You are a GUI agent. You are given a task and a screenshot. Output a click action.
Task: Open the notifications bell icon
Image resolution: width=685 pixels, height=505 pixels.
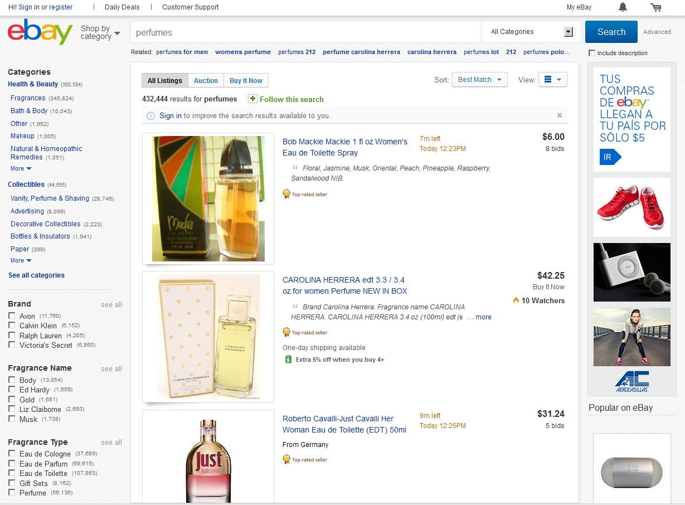(623, 7)
